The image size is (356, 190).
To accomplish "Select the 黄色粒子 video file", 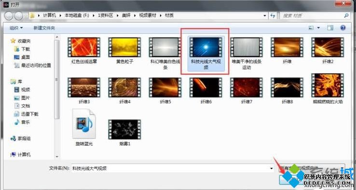I will click(x=124, y=51).
